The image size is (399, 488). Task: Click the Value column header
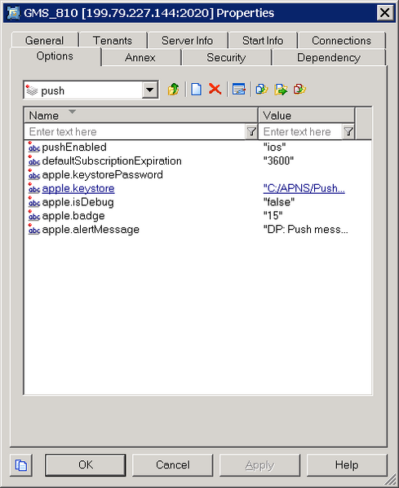click(307, 116)
